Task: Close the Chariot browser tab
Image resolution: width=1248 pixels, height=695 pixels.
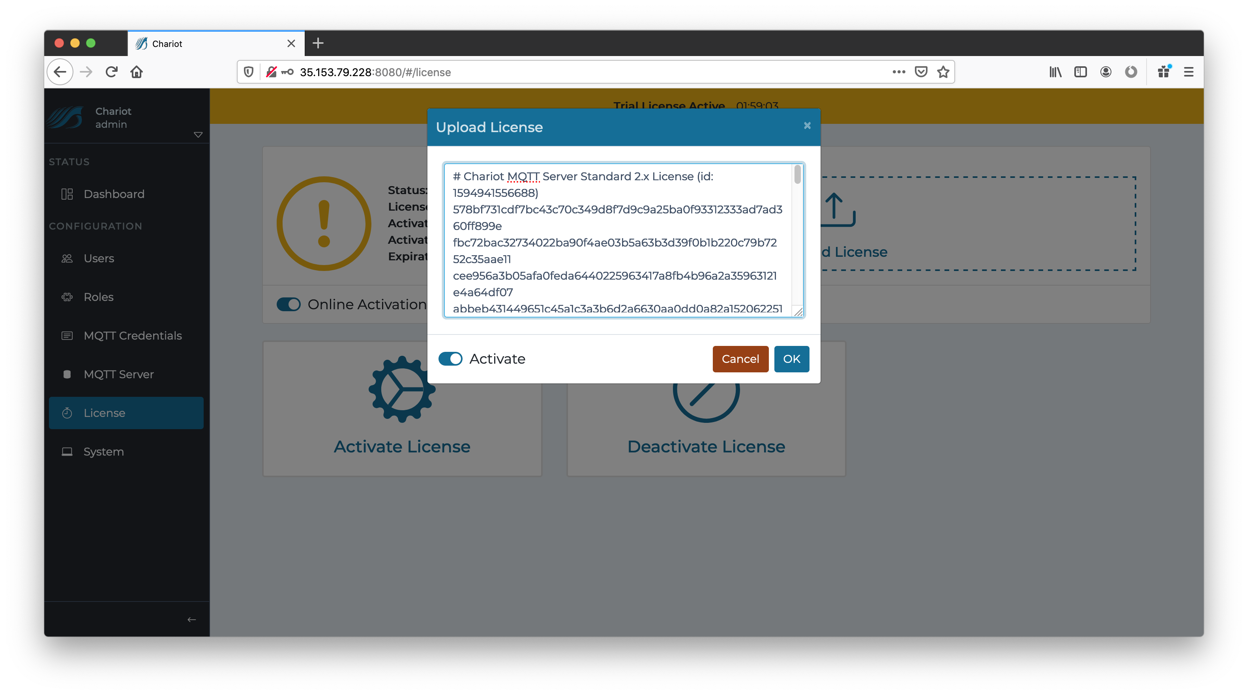Action: click(291, 44)
